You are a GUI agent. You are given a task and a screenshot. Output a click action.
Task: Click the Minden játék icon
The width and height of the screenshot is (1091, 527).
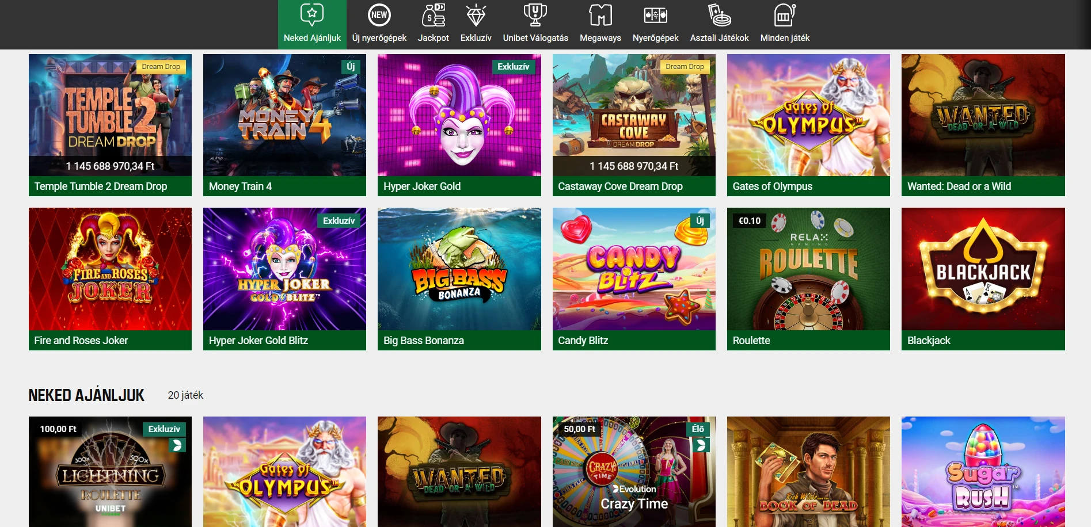pos(785,15)
